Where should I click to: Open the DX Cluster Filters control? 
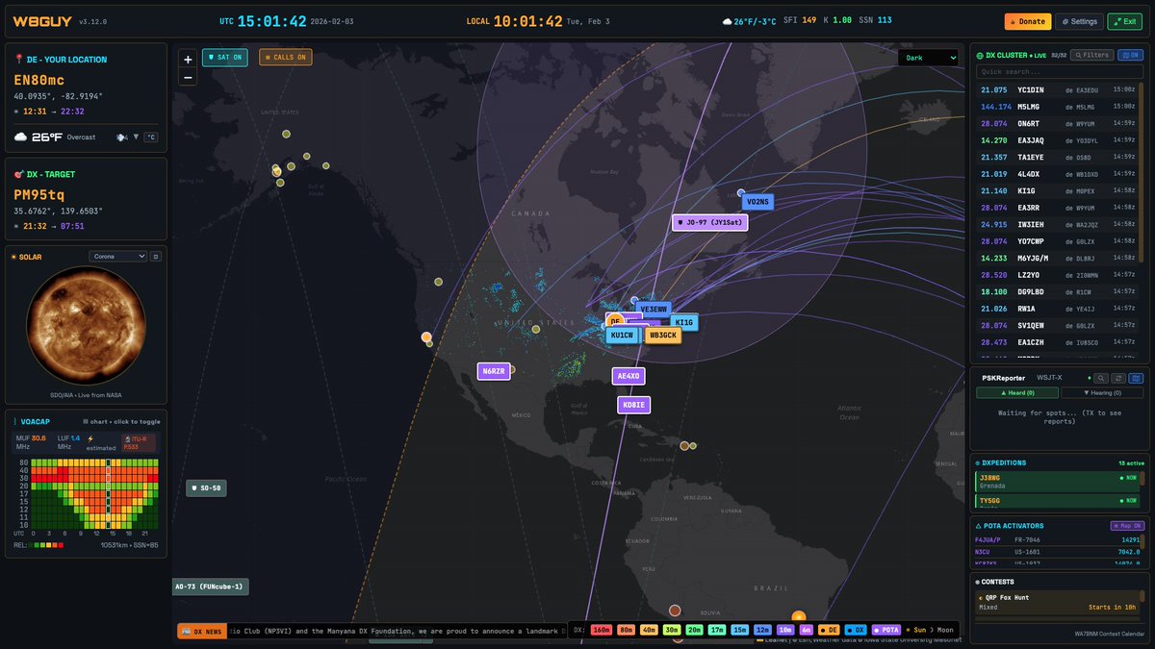[1092, 56]
